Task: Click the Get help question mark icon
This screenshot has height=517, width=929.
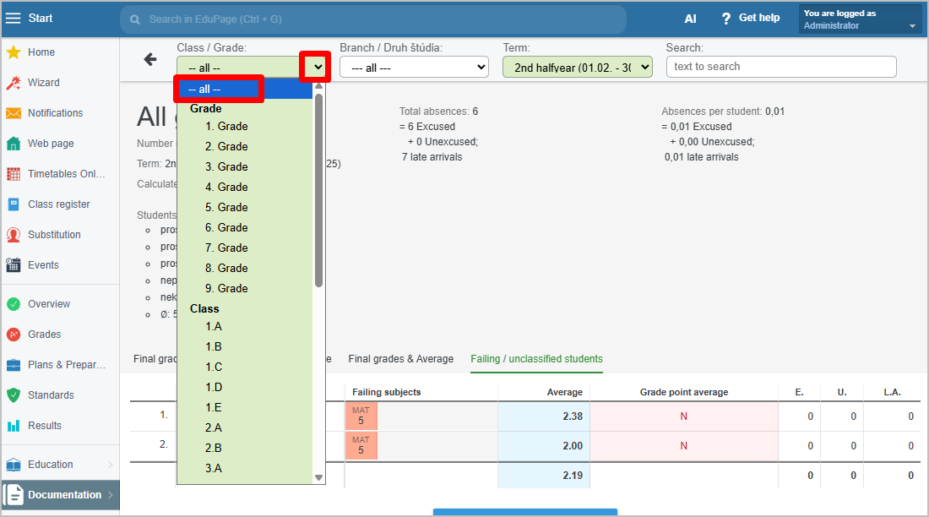Action: click(x=725, y=19)
